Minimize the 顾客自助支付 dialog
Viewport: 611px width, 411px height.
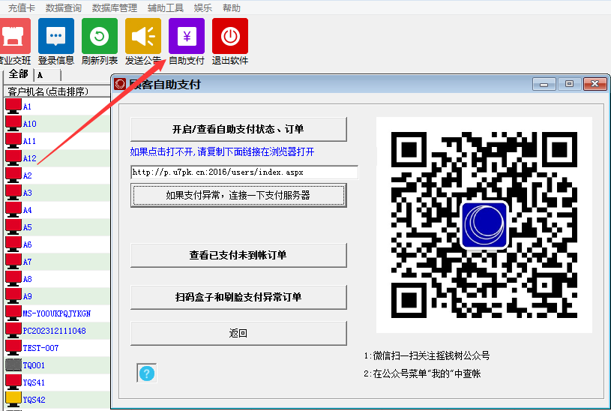[x=544, y=84]
